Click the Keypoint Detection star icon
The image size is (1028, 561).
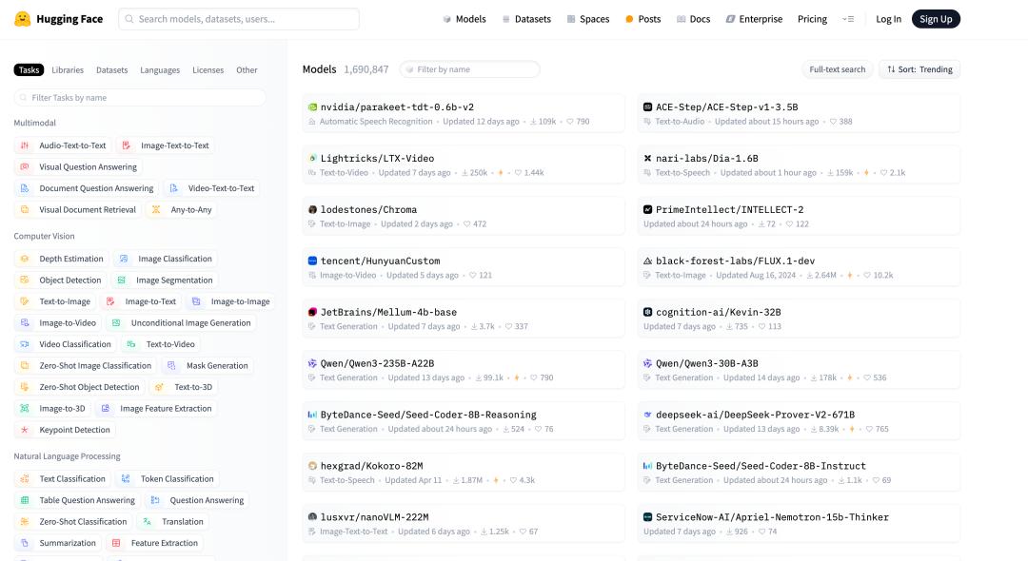click(25, 430)
